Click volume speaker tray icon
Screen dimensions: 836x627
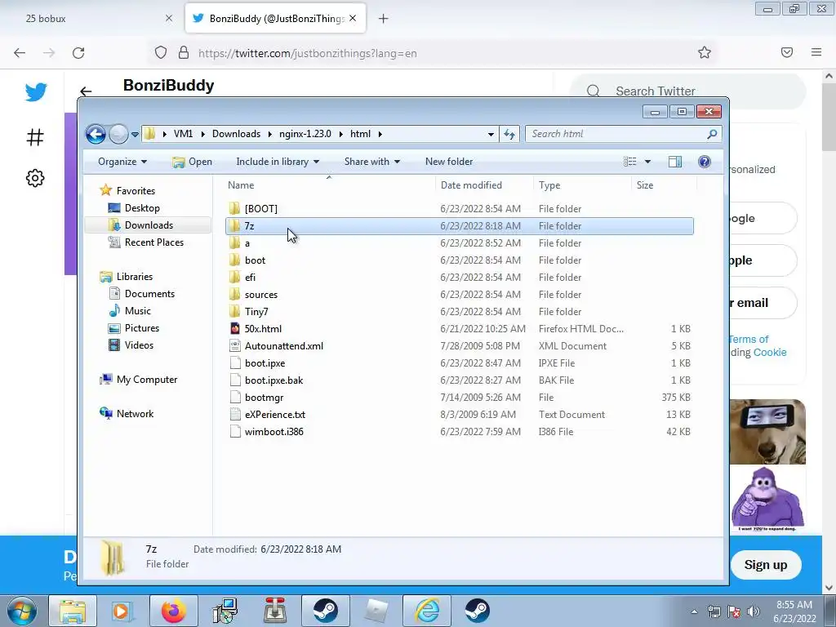click(754, 611)
